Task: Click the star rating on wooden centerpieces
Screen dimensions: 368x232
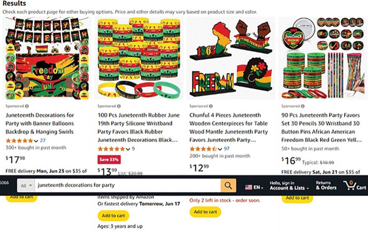Action: pos(203,149)
